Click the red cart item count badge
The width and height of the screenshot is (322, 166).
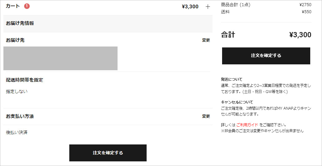27,6
